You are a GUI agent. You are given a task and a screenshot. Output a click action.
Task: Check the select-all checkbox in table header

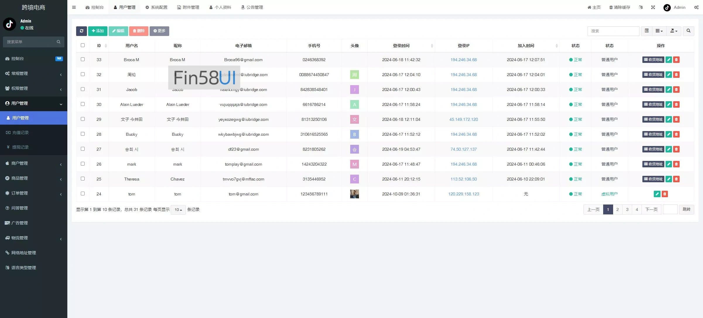[83, 45]
